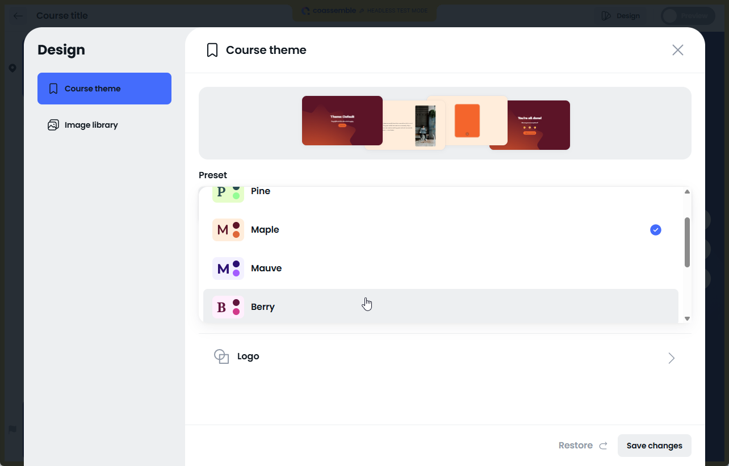Click the Berry preset color swatch
729x466 pixels.
tap(228, 307)
